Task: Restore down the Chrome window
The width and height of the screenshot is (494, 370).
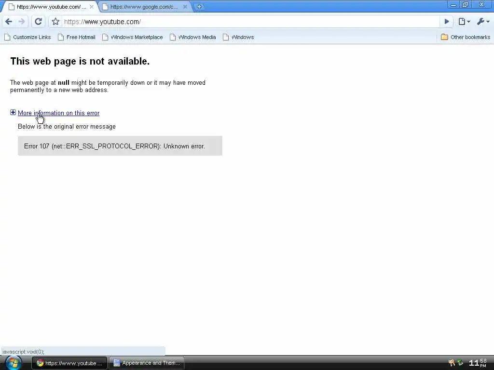Action: pos(465,5)
